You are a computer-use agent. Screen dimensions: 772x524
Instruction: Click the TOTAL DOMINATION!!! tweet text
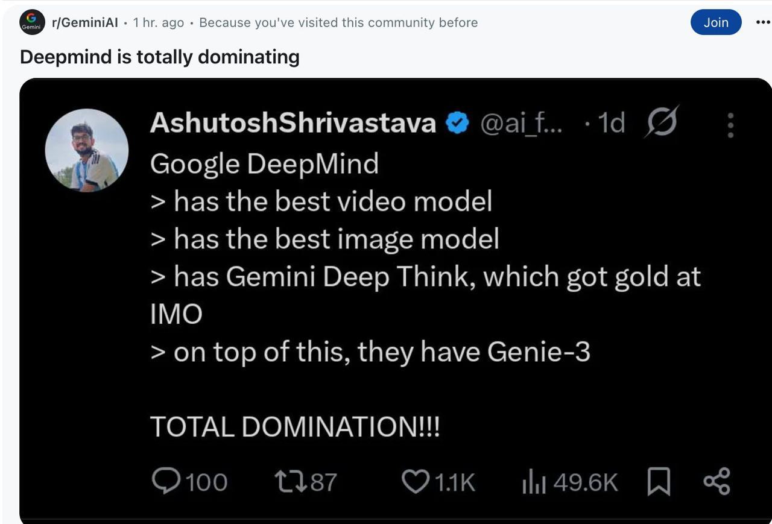click(x=295, y=427)
